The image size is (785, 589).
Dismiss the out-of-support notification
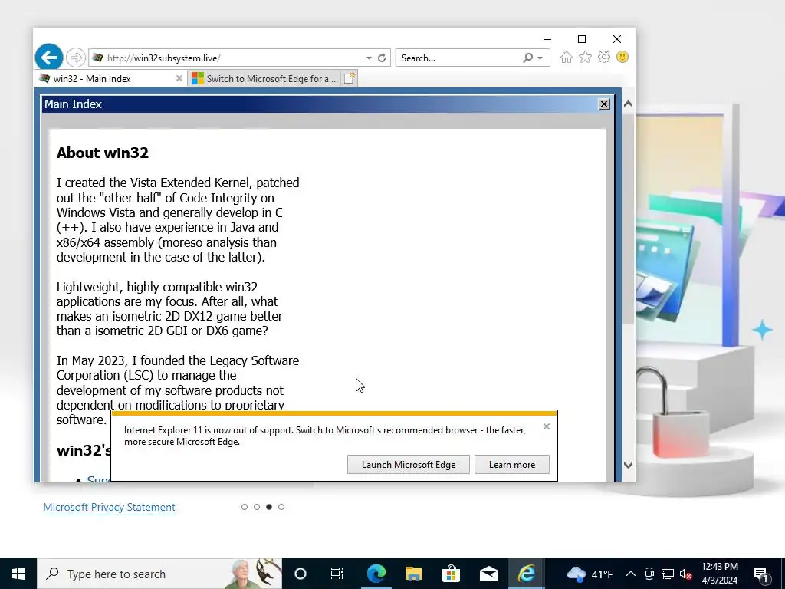click(x=546, y=426)
